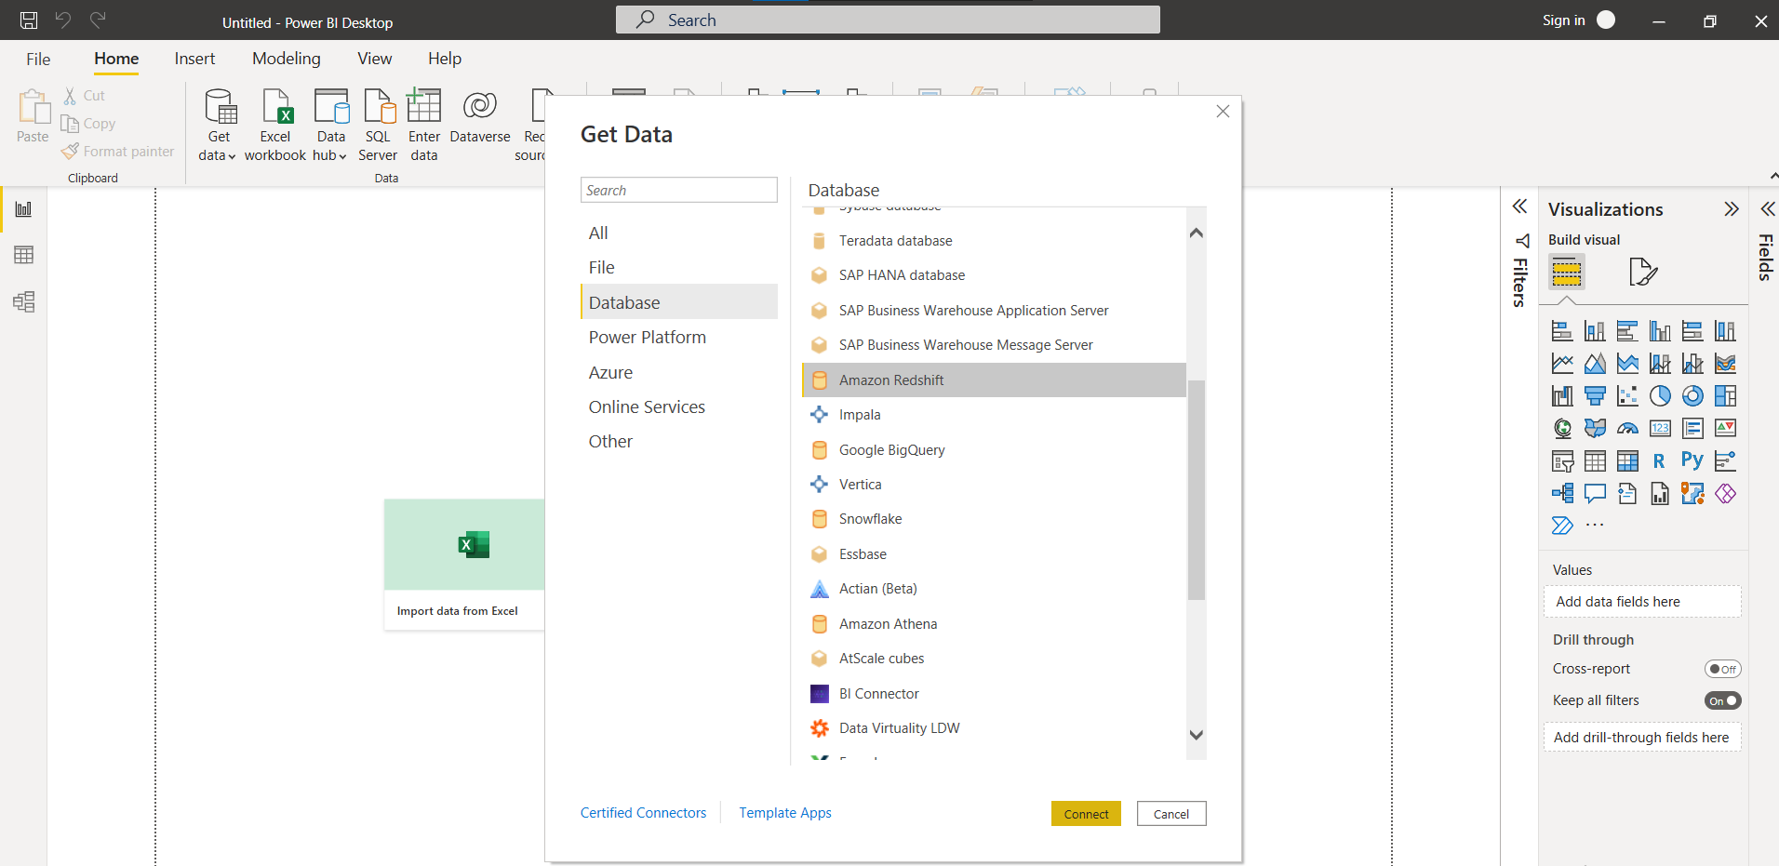This screenshot has width=1779, height=866.
Task: Select the Funnel chart visual
Action: click(1595, 396)
